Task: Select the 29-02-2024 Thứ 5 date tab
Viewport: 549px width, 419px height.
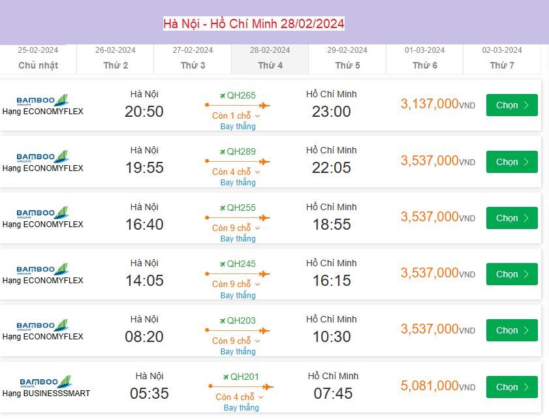Action: pyautogui.click(x=347, y=58)
